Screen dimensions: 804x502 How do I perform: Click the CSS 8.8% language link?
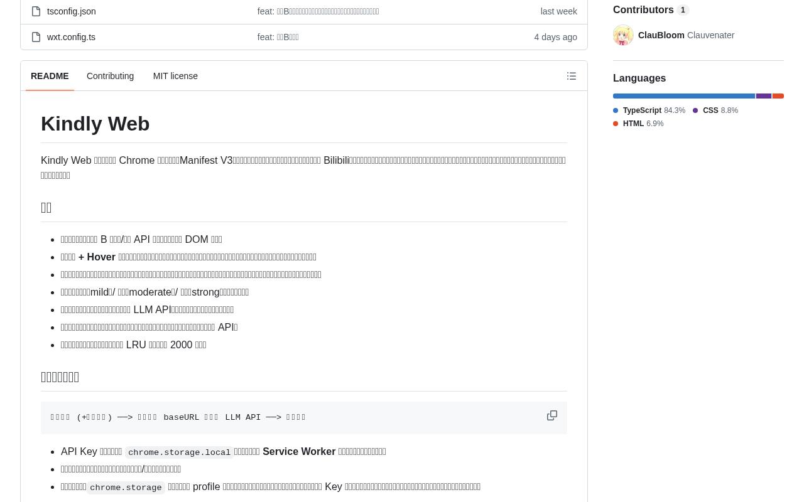[715, 110]
